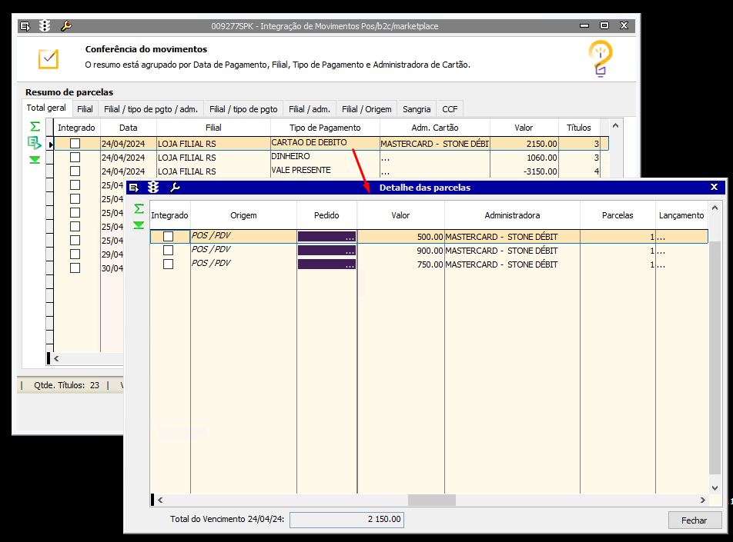Click up arrow of main grid vertical scrollbar
This screenshot has width=733, height=542.
tap(616, 125)
